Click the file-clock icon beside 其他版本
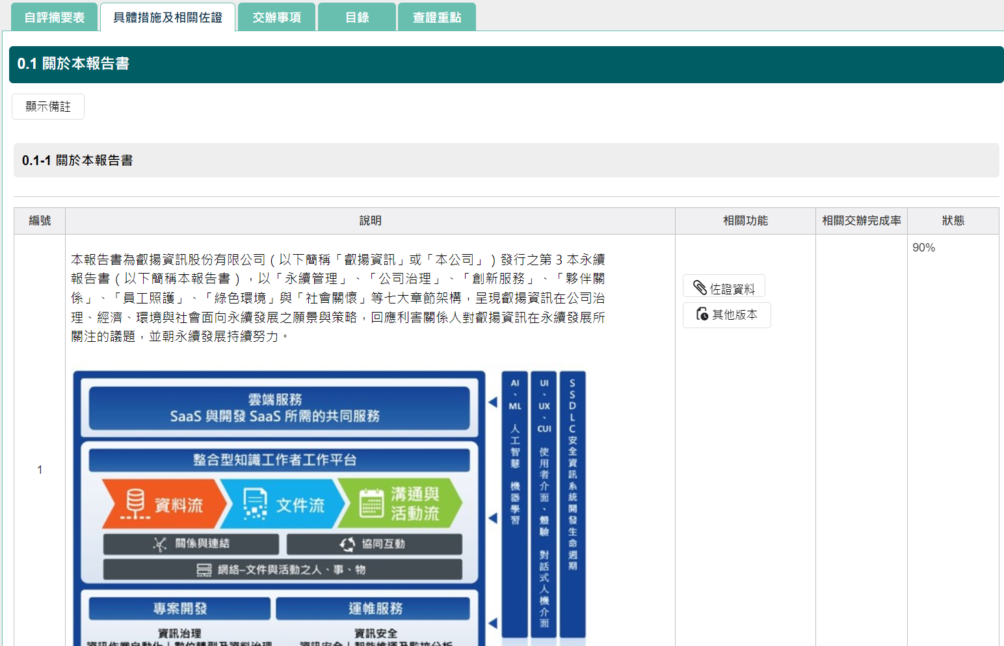 (x=702, y=315)
